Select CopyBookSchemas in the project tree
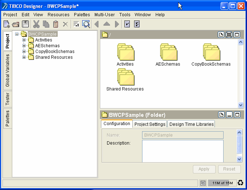 coord(55,51)
